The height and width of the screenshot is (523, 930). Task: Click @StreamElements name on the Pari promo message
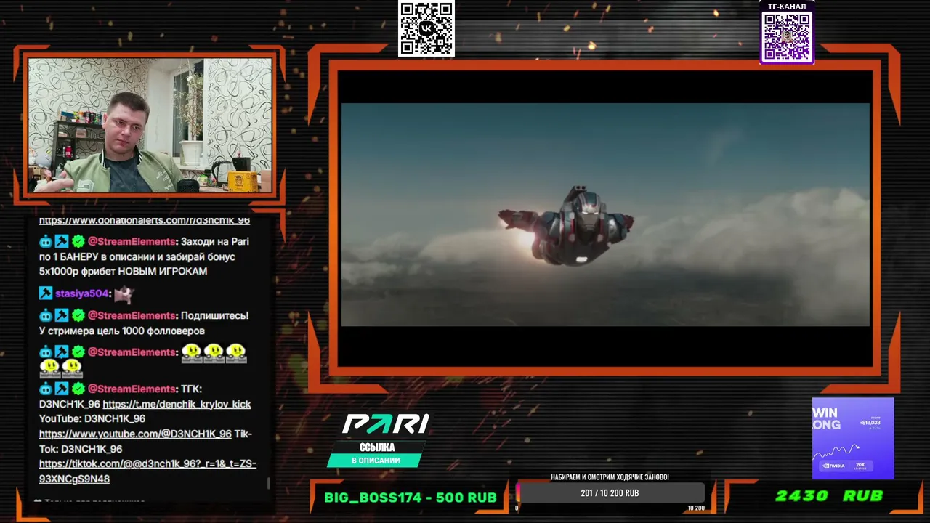pyautogui.click(x=132, y=241)
